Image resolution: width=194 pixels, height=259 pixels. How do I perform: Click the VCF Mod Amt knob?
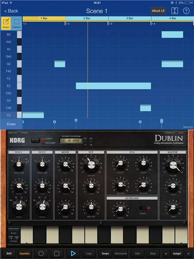(91, 207)
